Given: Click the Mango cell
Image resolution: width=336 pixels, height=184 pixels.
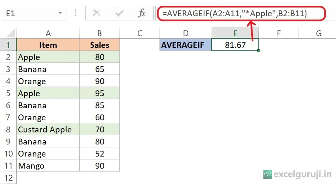Looking at the screenshot, I should click(48, 165).
